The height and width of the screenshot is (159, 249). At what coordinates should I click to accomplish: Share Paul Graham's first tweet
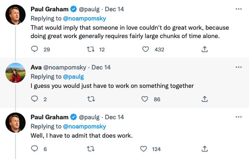[205, 49]
